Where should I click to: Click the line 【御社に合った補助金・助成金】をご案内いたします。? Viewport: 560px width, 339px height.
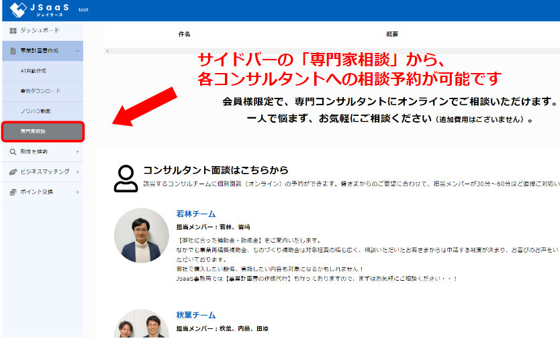pos(248,241)
